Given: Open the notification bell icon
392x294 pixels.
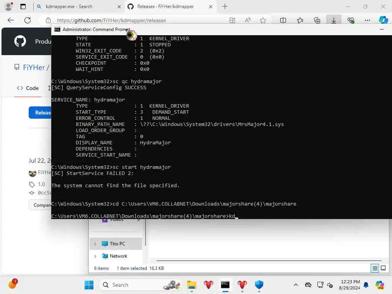Looking at the screenshot, I should pos(366,285).
